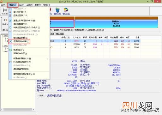Click the Save Changes (保存更改) toolbar icon

tap(5, 11)
